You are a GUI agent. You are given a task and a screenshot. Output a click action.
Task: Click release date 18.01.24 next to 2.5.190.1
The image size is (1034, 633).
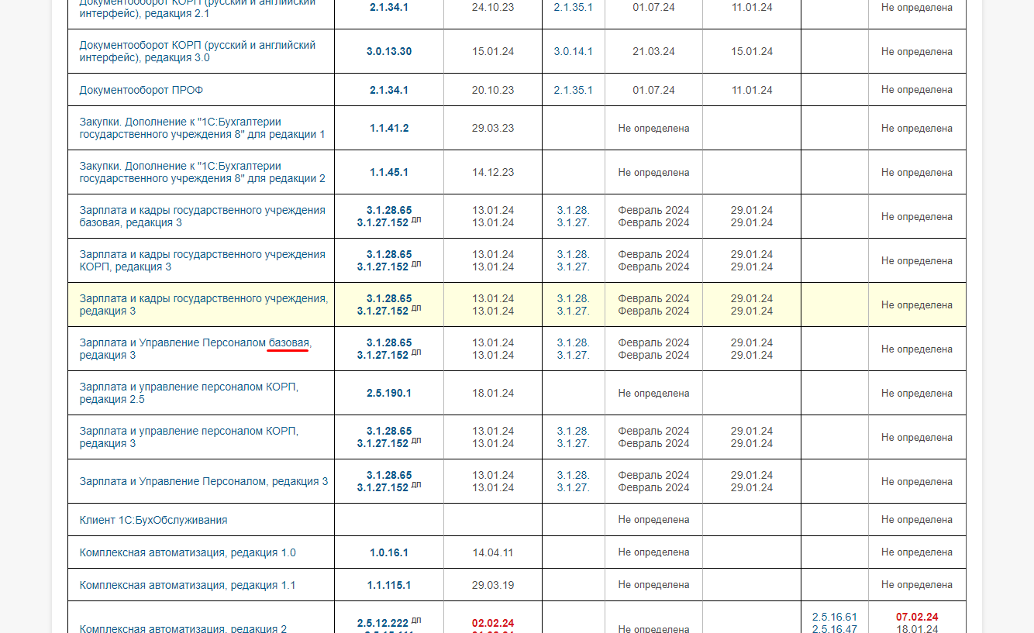point(493,393)
